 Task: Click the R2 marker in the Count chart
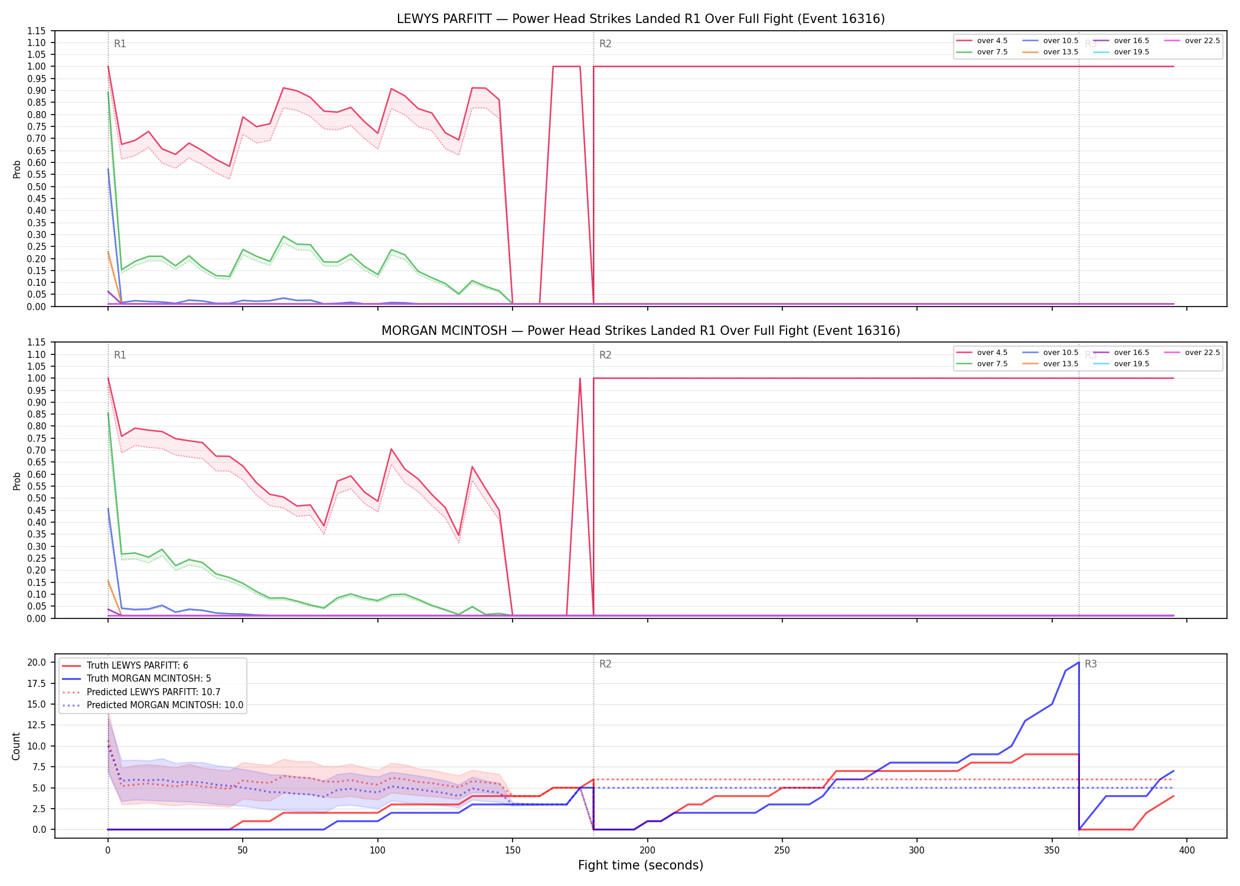(x=605, y=664)
